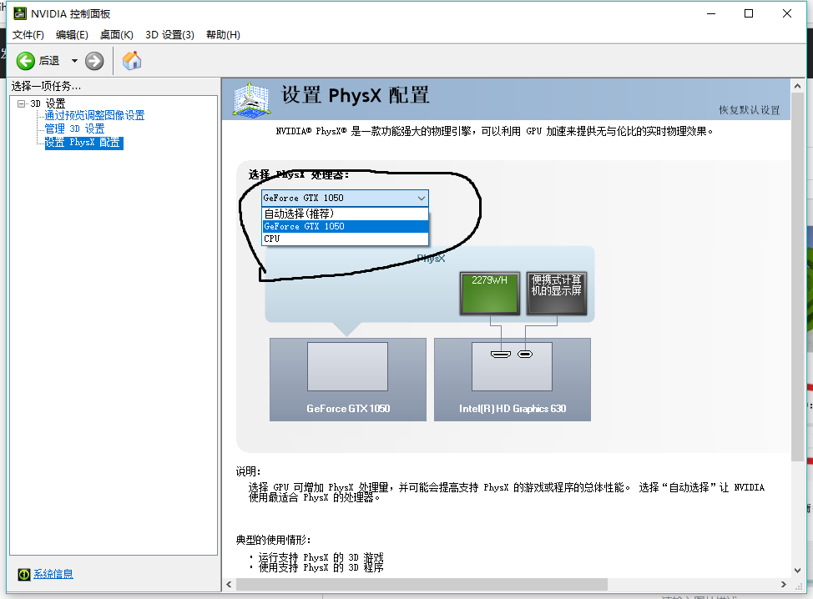Open the 系统信息 link
This screenshot has height=599, width=813.
point(53,574)
